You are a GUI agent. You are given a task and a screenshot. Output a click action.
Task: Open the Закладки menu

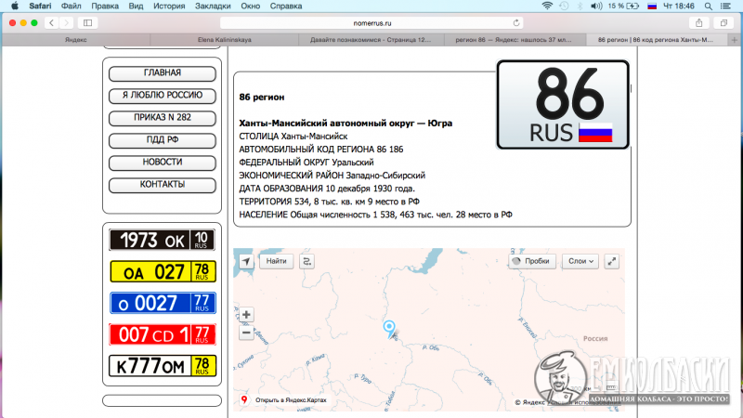[x=213, y=7]
